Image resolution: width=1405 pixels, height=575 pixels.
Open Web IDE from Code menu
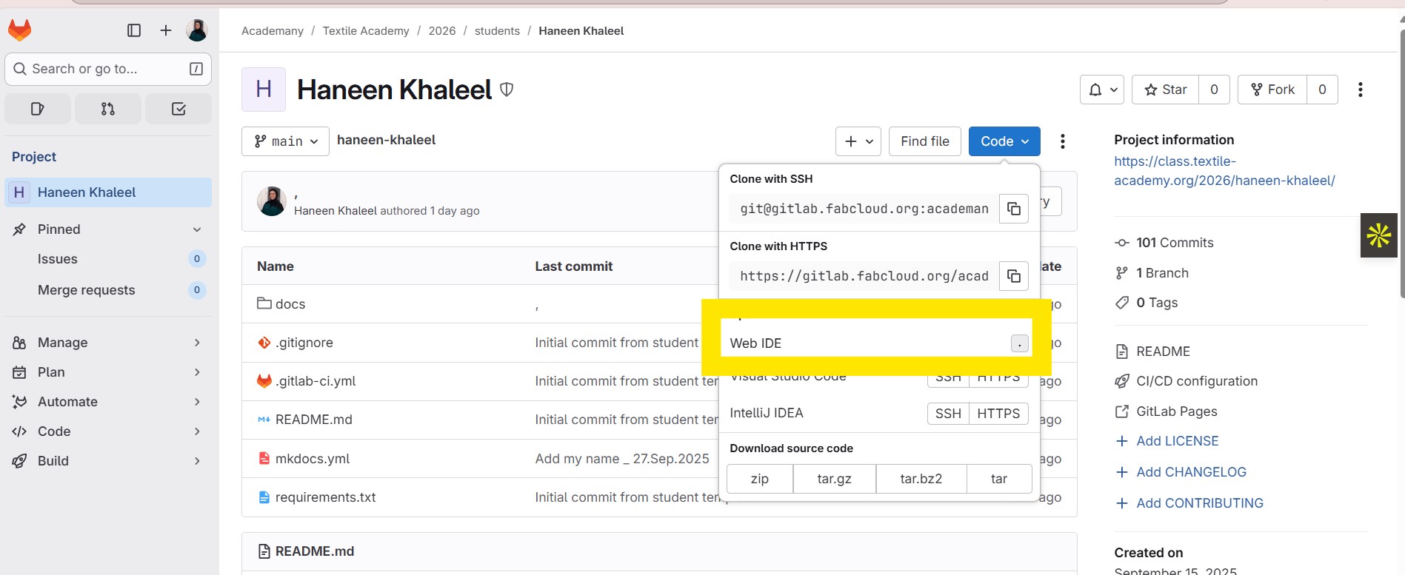[756, 343]
